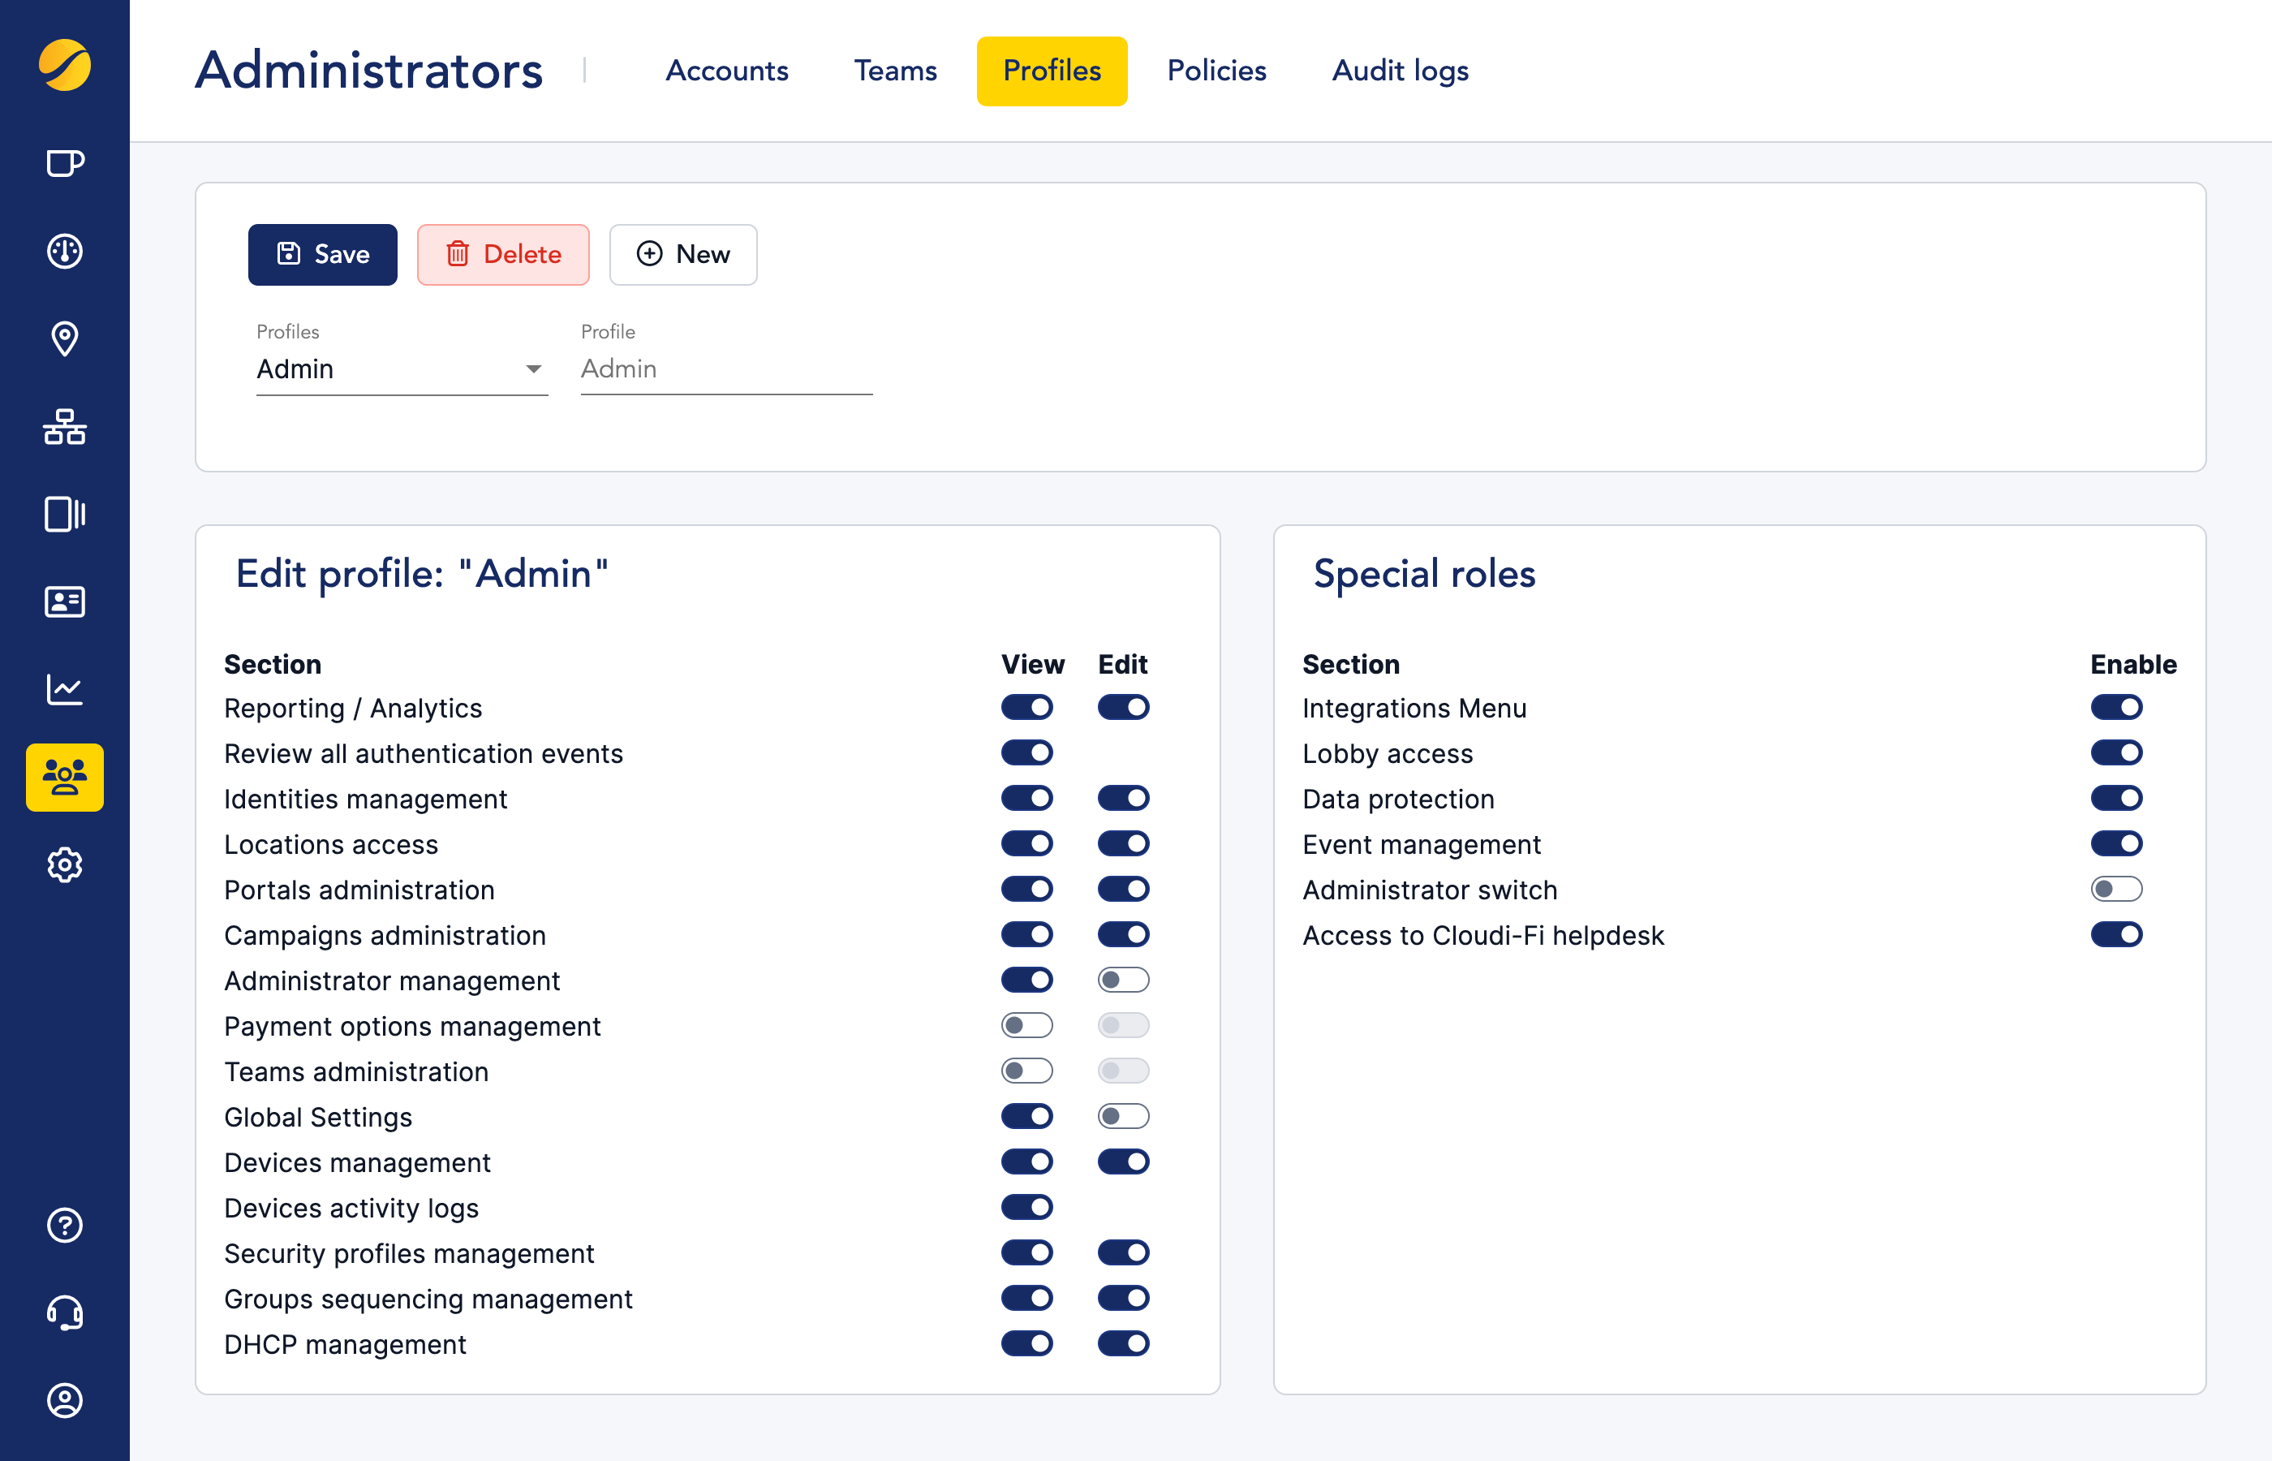
Task: Create a profile with the New button
Action: coord(682,254)
